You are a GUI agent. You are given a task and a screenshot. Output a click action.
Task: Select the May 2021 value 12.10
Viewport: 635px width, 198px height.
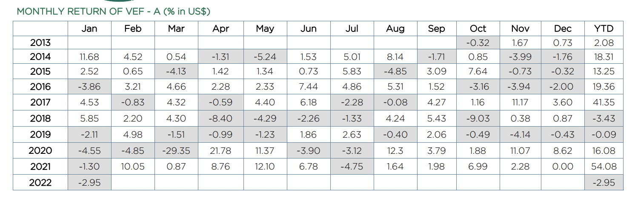click(x=265, y=166)
